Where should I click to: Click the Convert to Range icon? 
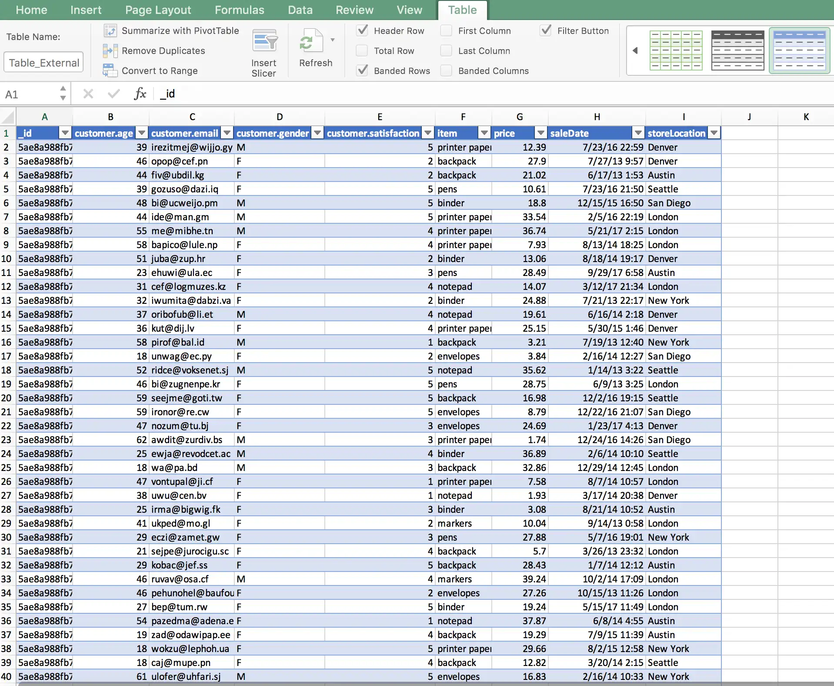[x=110, y=71]
